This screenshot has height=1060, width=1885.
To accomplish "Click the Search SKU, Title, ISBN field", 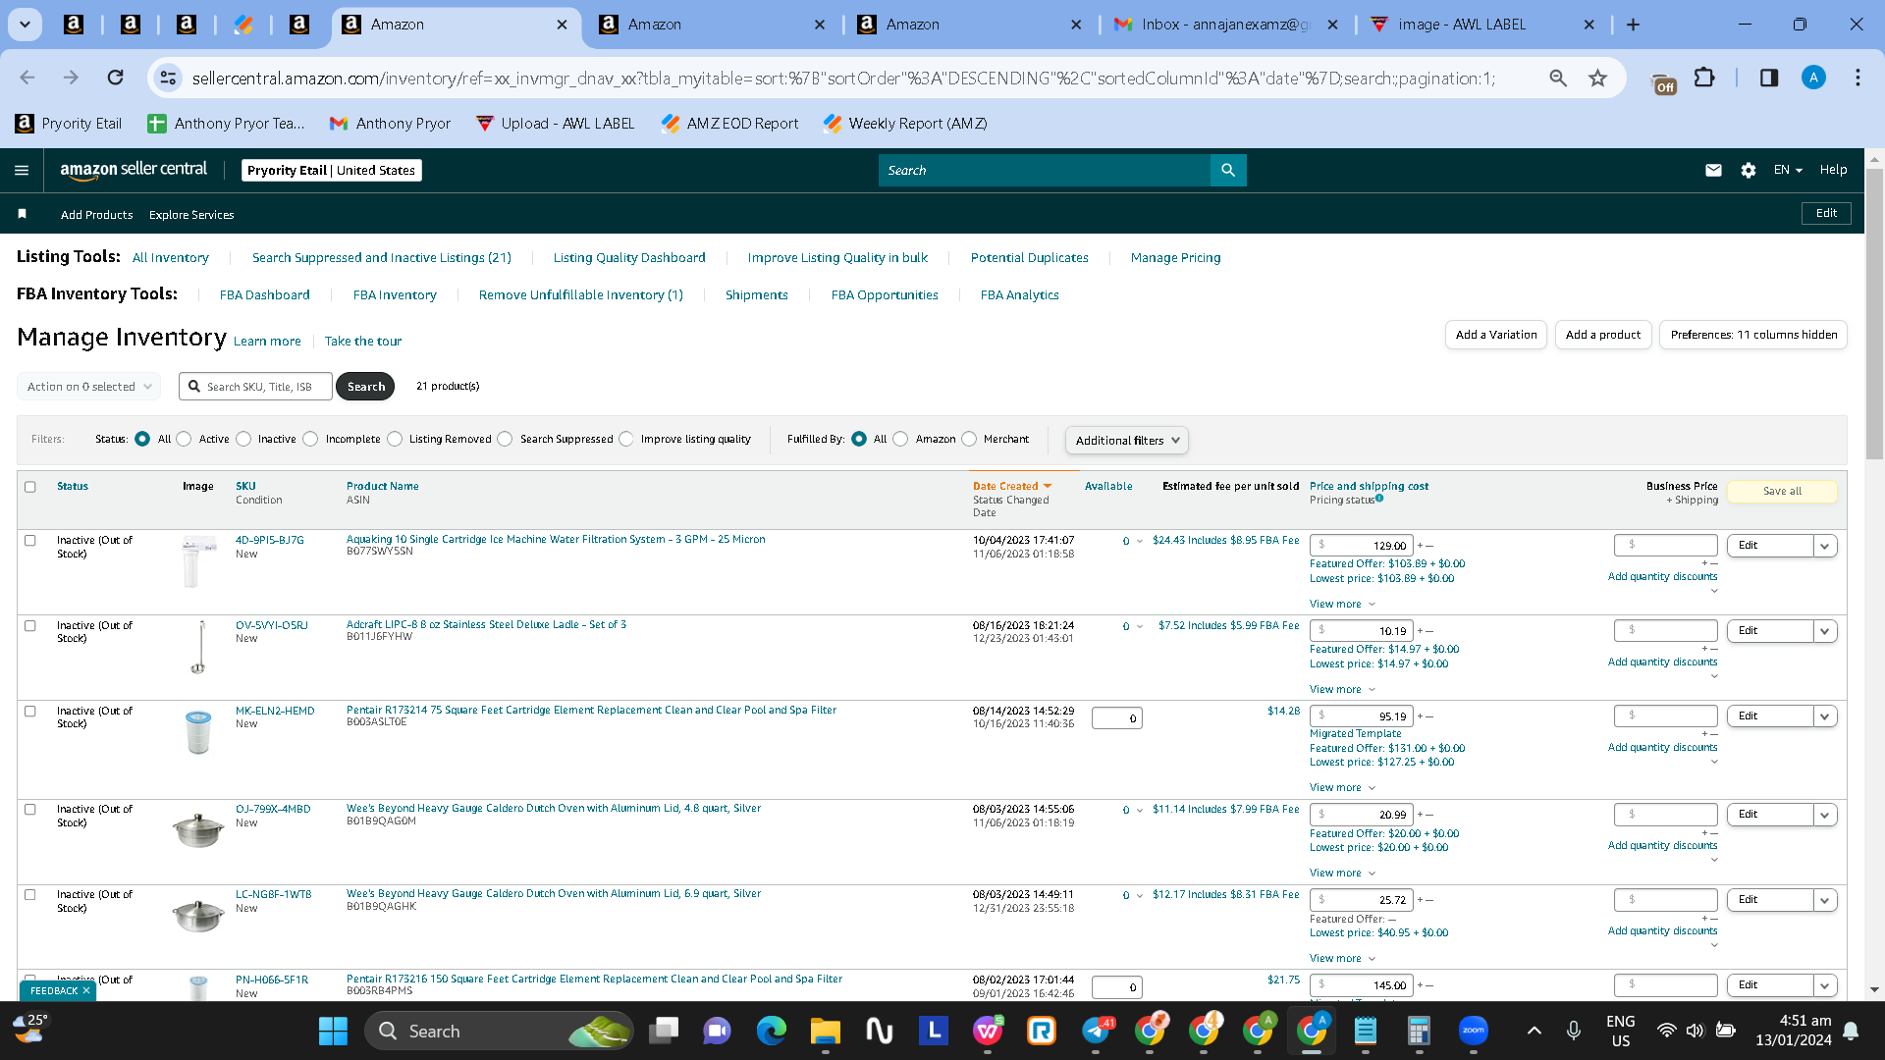I will (256, 387).
